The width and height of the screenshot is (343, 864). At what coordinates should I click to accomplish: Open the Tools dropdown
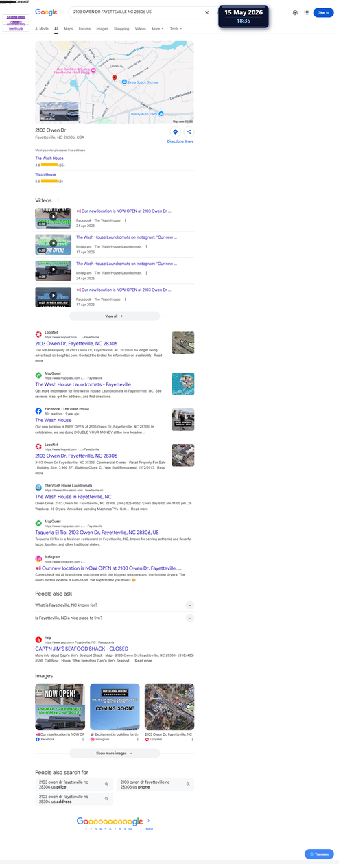tap(176, 29)
